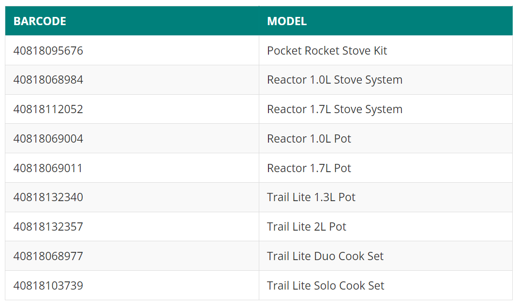Screen dimensions: 519x307
Task: Select Trail Lite 2L Pot entry
Action: pyautogui.click(x=307, y=227)
